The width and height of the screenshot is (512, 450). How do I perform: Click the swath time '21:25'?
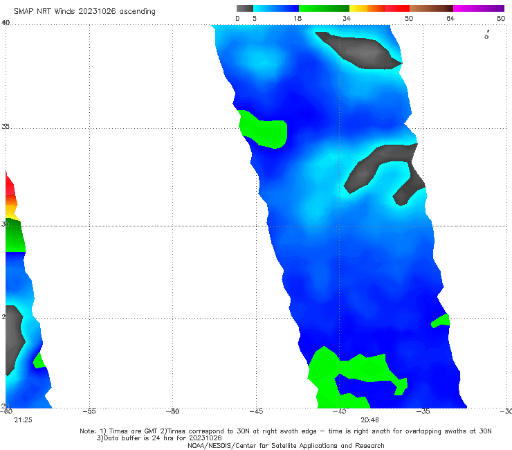(x=24, y=420)
